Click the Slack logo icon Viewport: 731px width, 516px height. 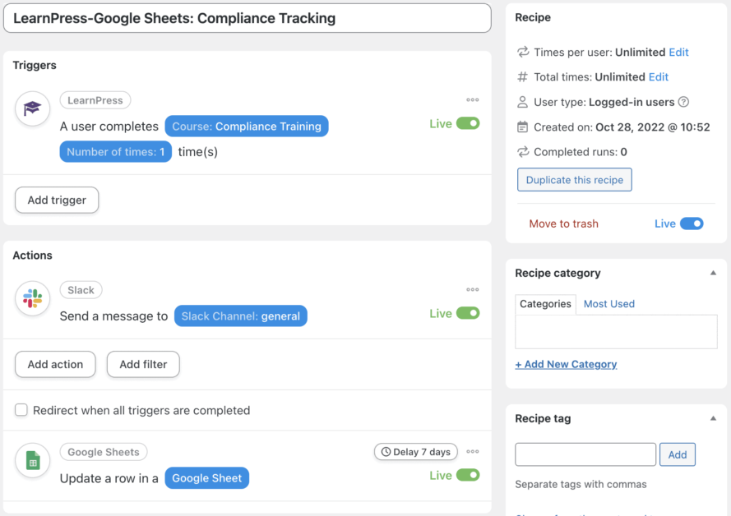(32, 298)
